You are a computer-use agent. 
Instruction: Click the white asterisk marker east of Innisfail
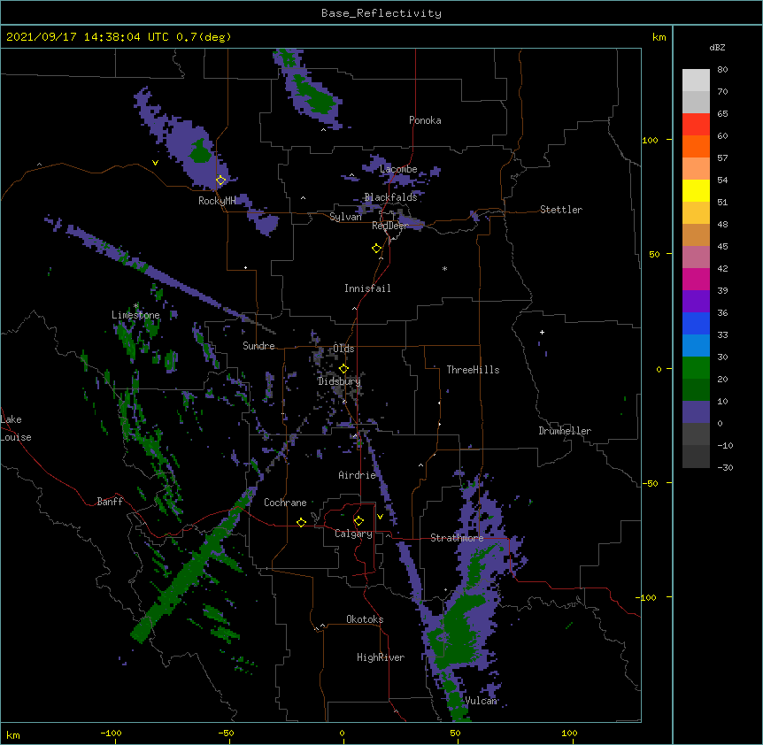pos(444,268)
